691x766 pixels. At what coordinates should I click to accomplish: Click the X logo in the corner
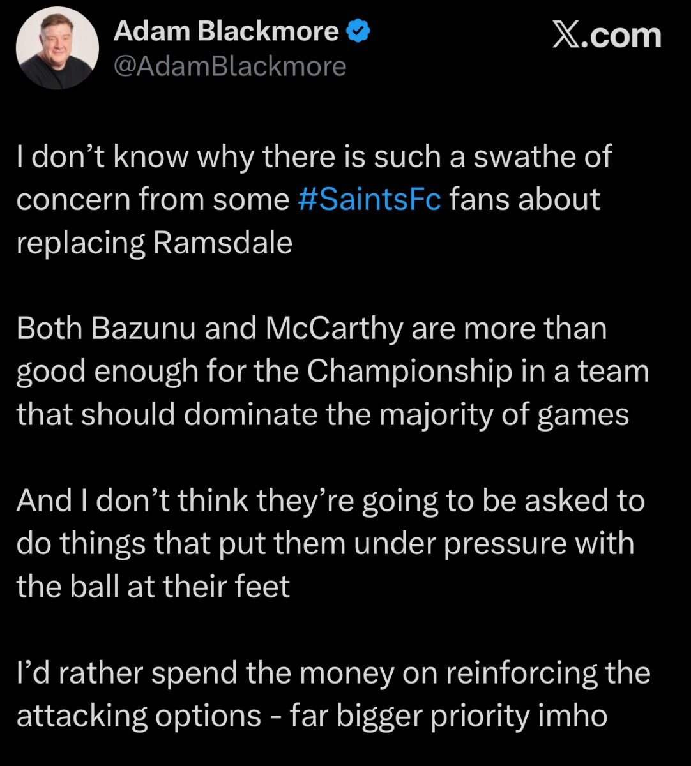coord(570,34)
